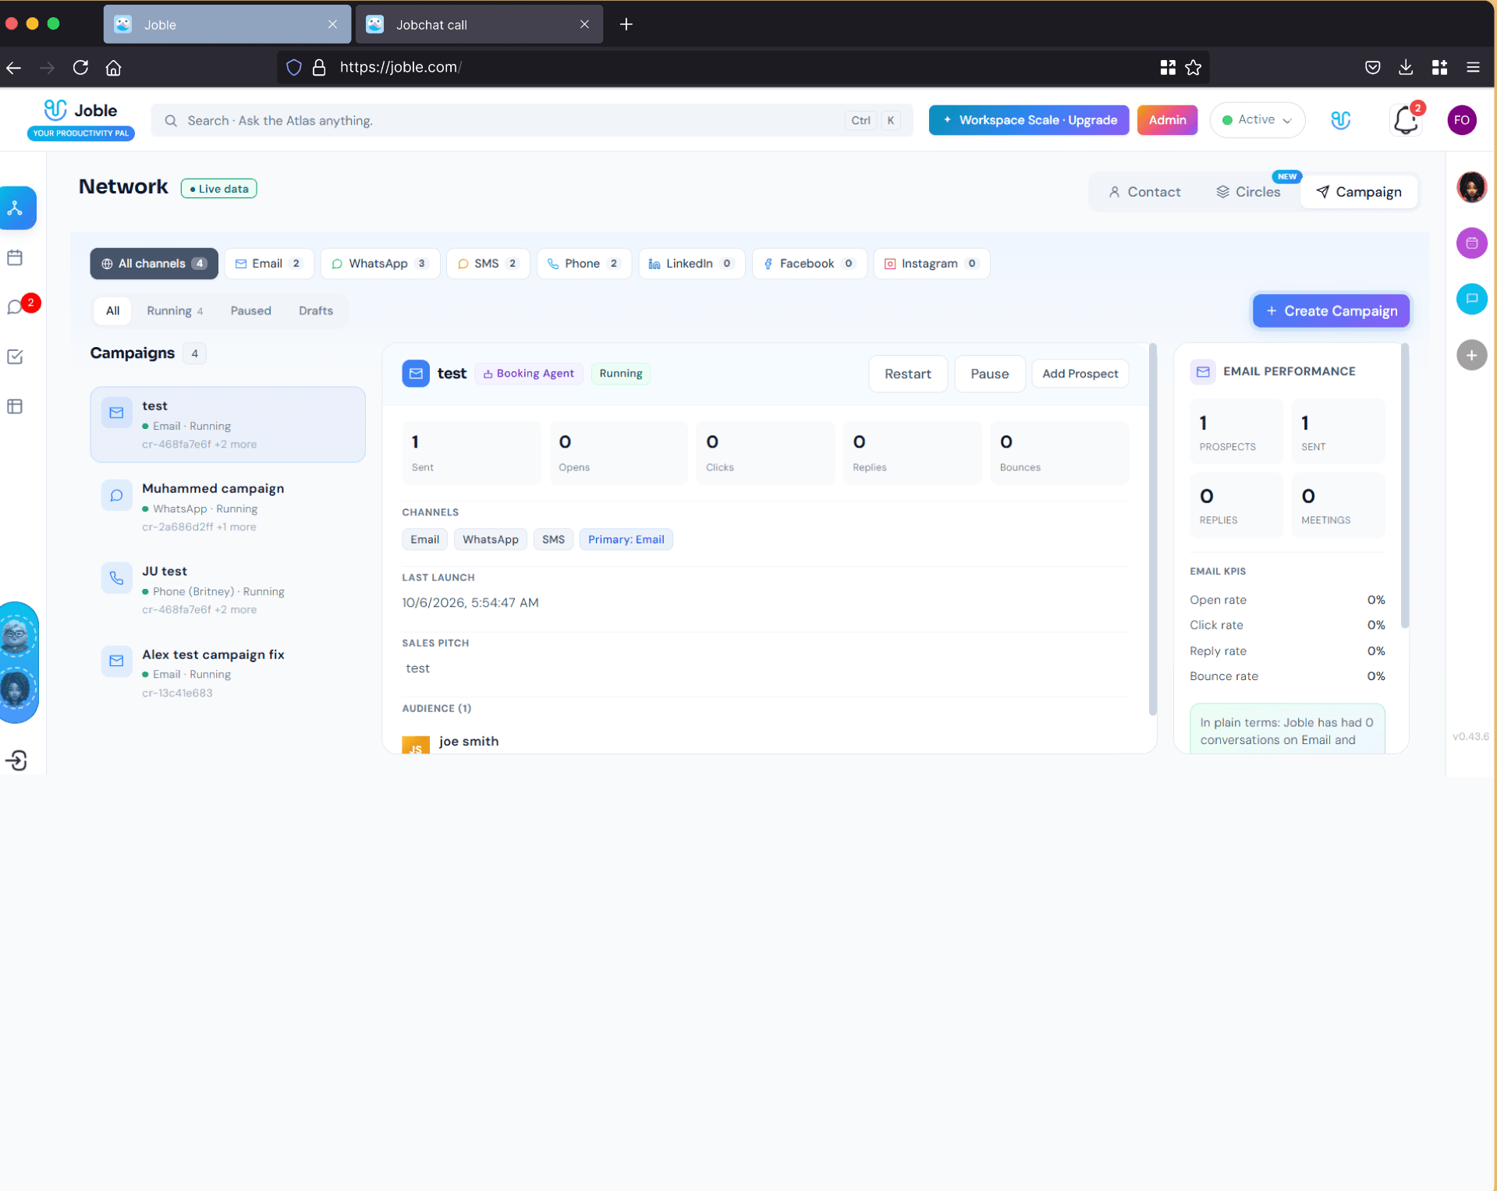Pause the test campaign
The width and height of the screenshot is (1497, 1191).
point(989,374)
